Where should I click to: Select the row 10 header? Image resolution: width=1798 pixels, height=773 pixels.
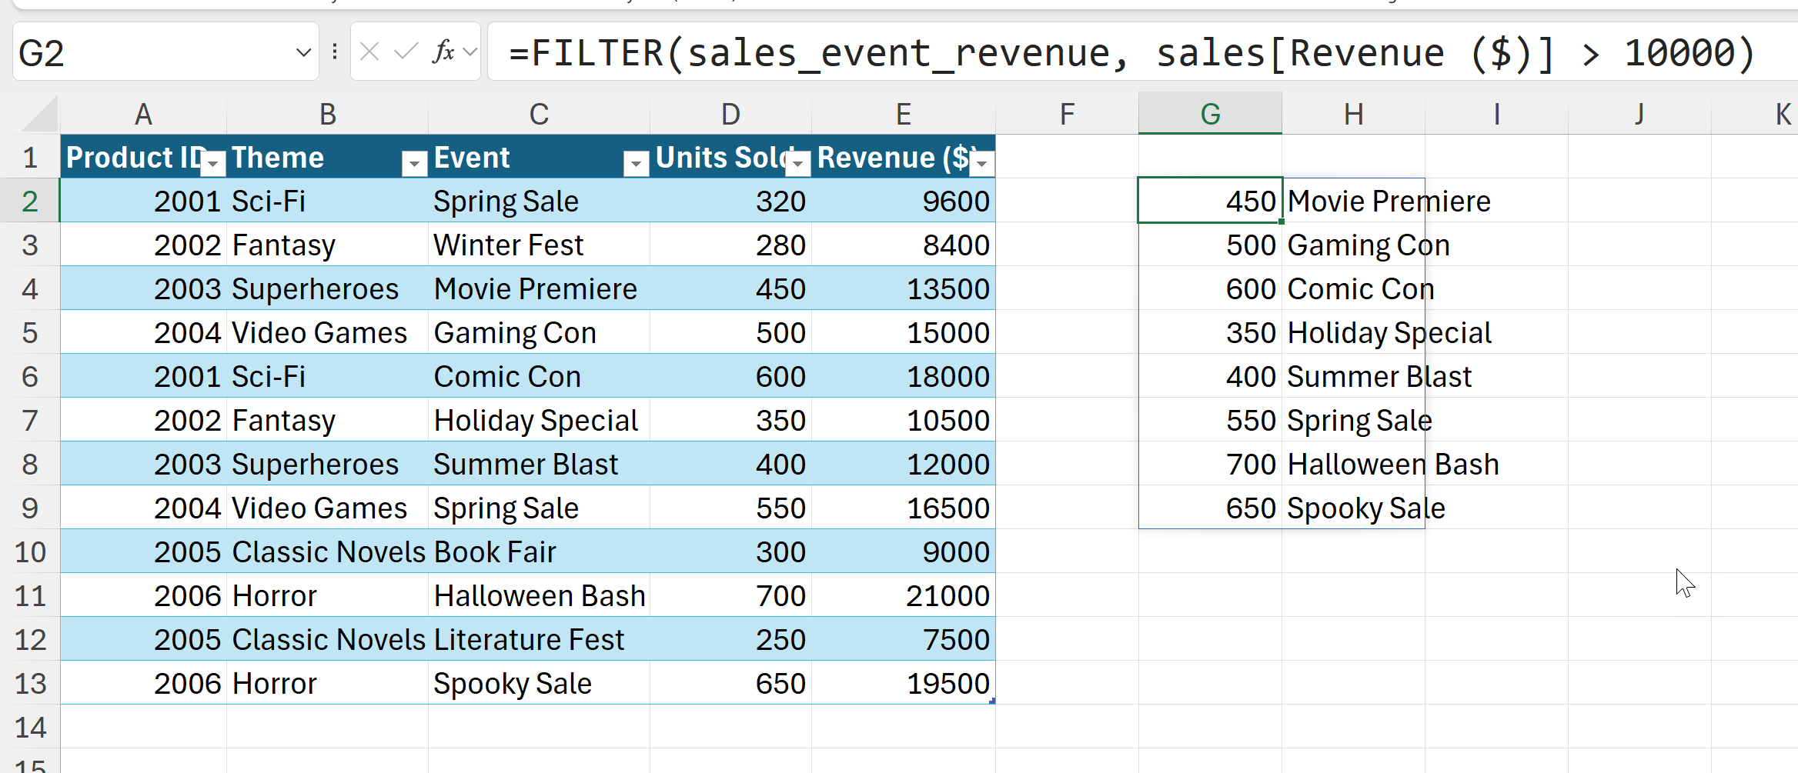[x=31, y=551]
